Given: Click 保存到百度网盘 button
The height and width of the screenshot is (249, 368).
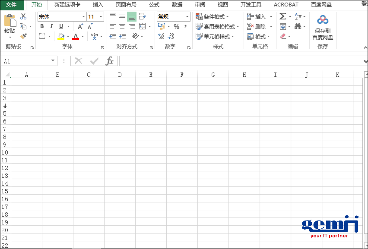Looking at the screenshot, I should pyautogui.click(x=323, y=26).
